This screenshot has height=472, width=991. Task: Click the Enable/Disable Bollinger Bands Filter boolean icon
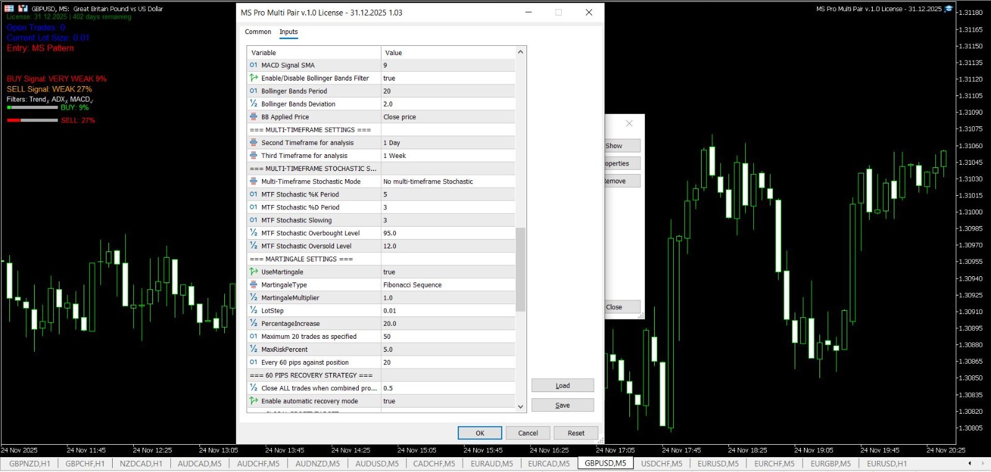(253, 78)
